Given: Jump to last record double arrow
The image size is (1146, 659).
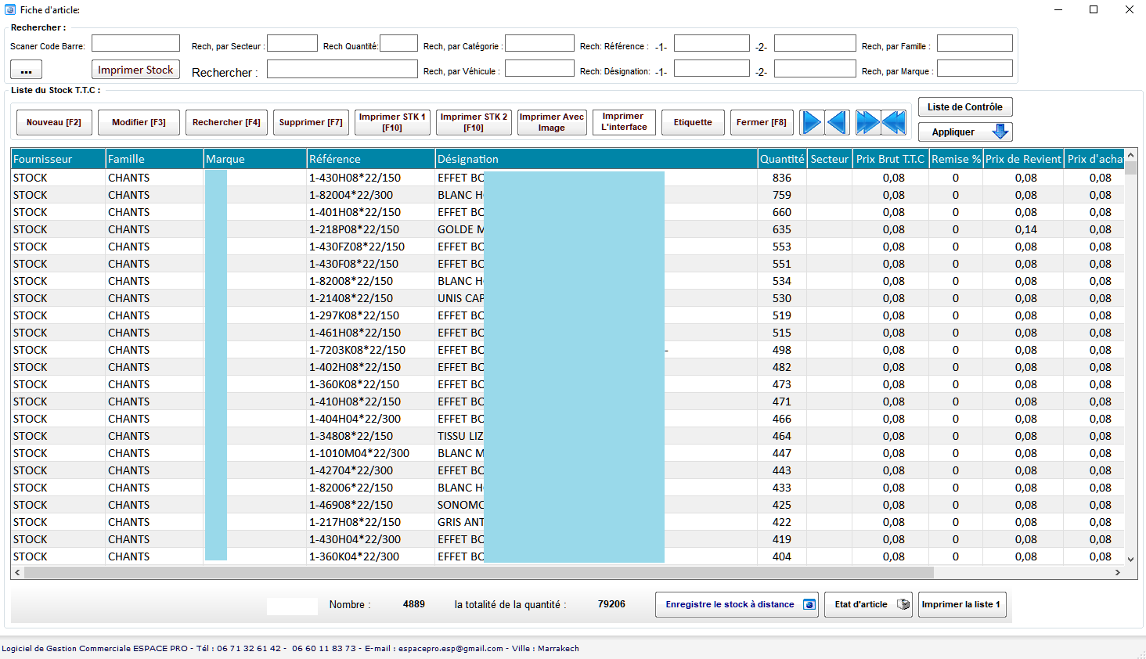Looking at the screenshot, I should click(x=867, y=123).
